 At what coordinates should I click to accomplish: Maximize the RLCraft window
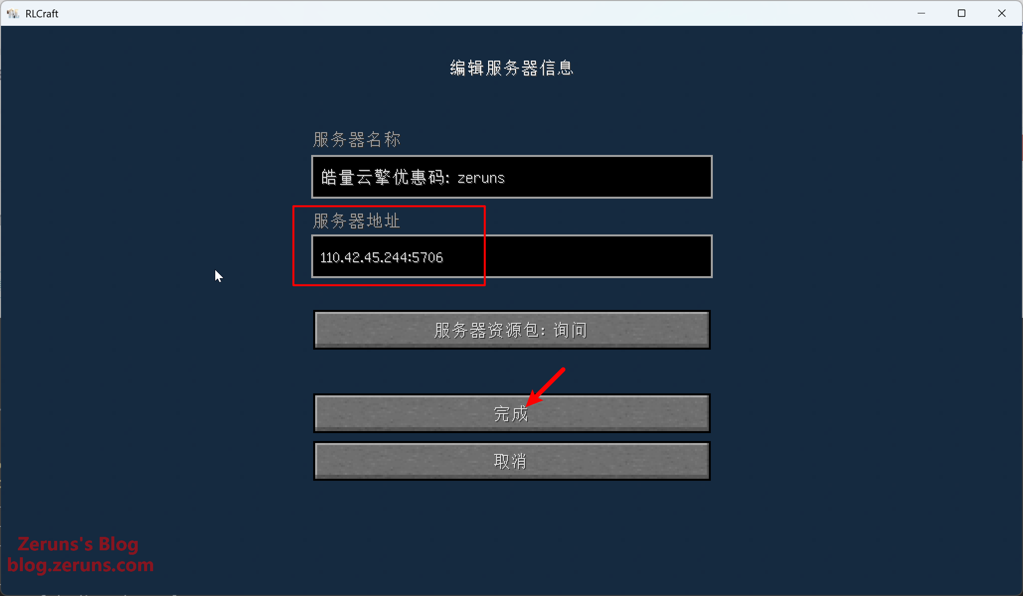961,13
